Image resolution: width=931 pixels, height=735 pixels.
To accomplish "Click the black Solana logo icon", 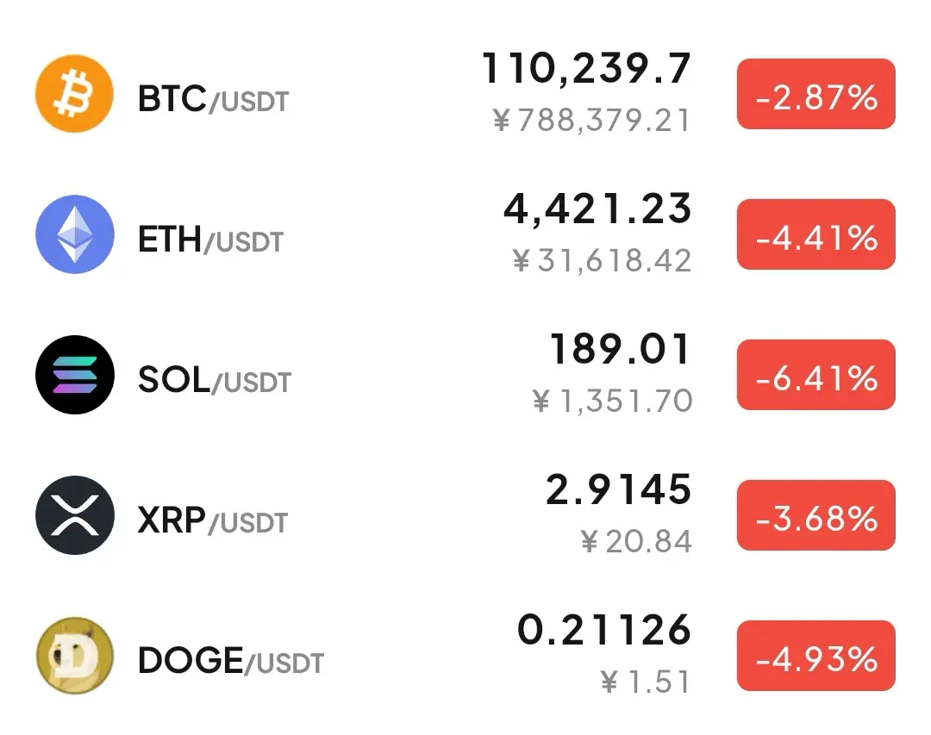I will tap(75, 375).
